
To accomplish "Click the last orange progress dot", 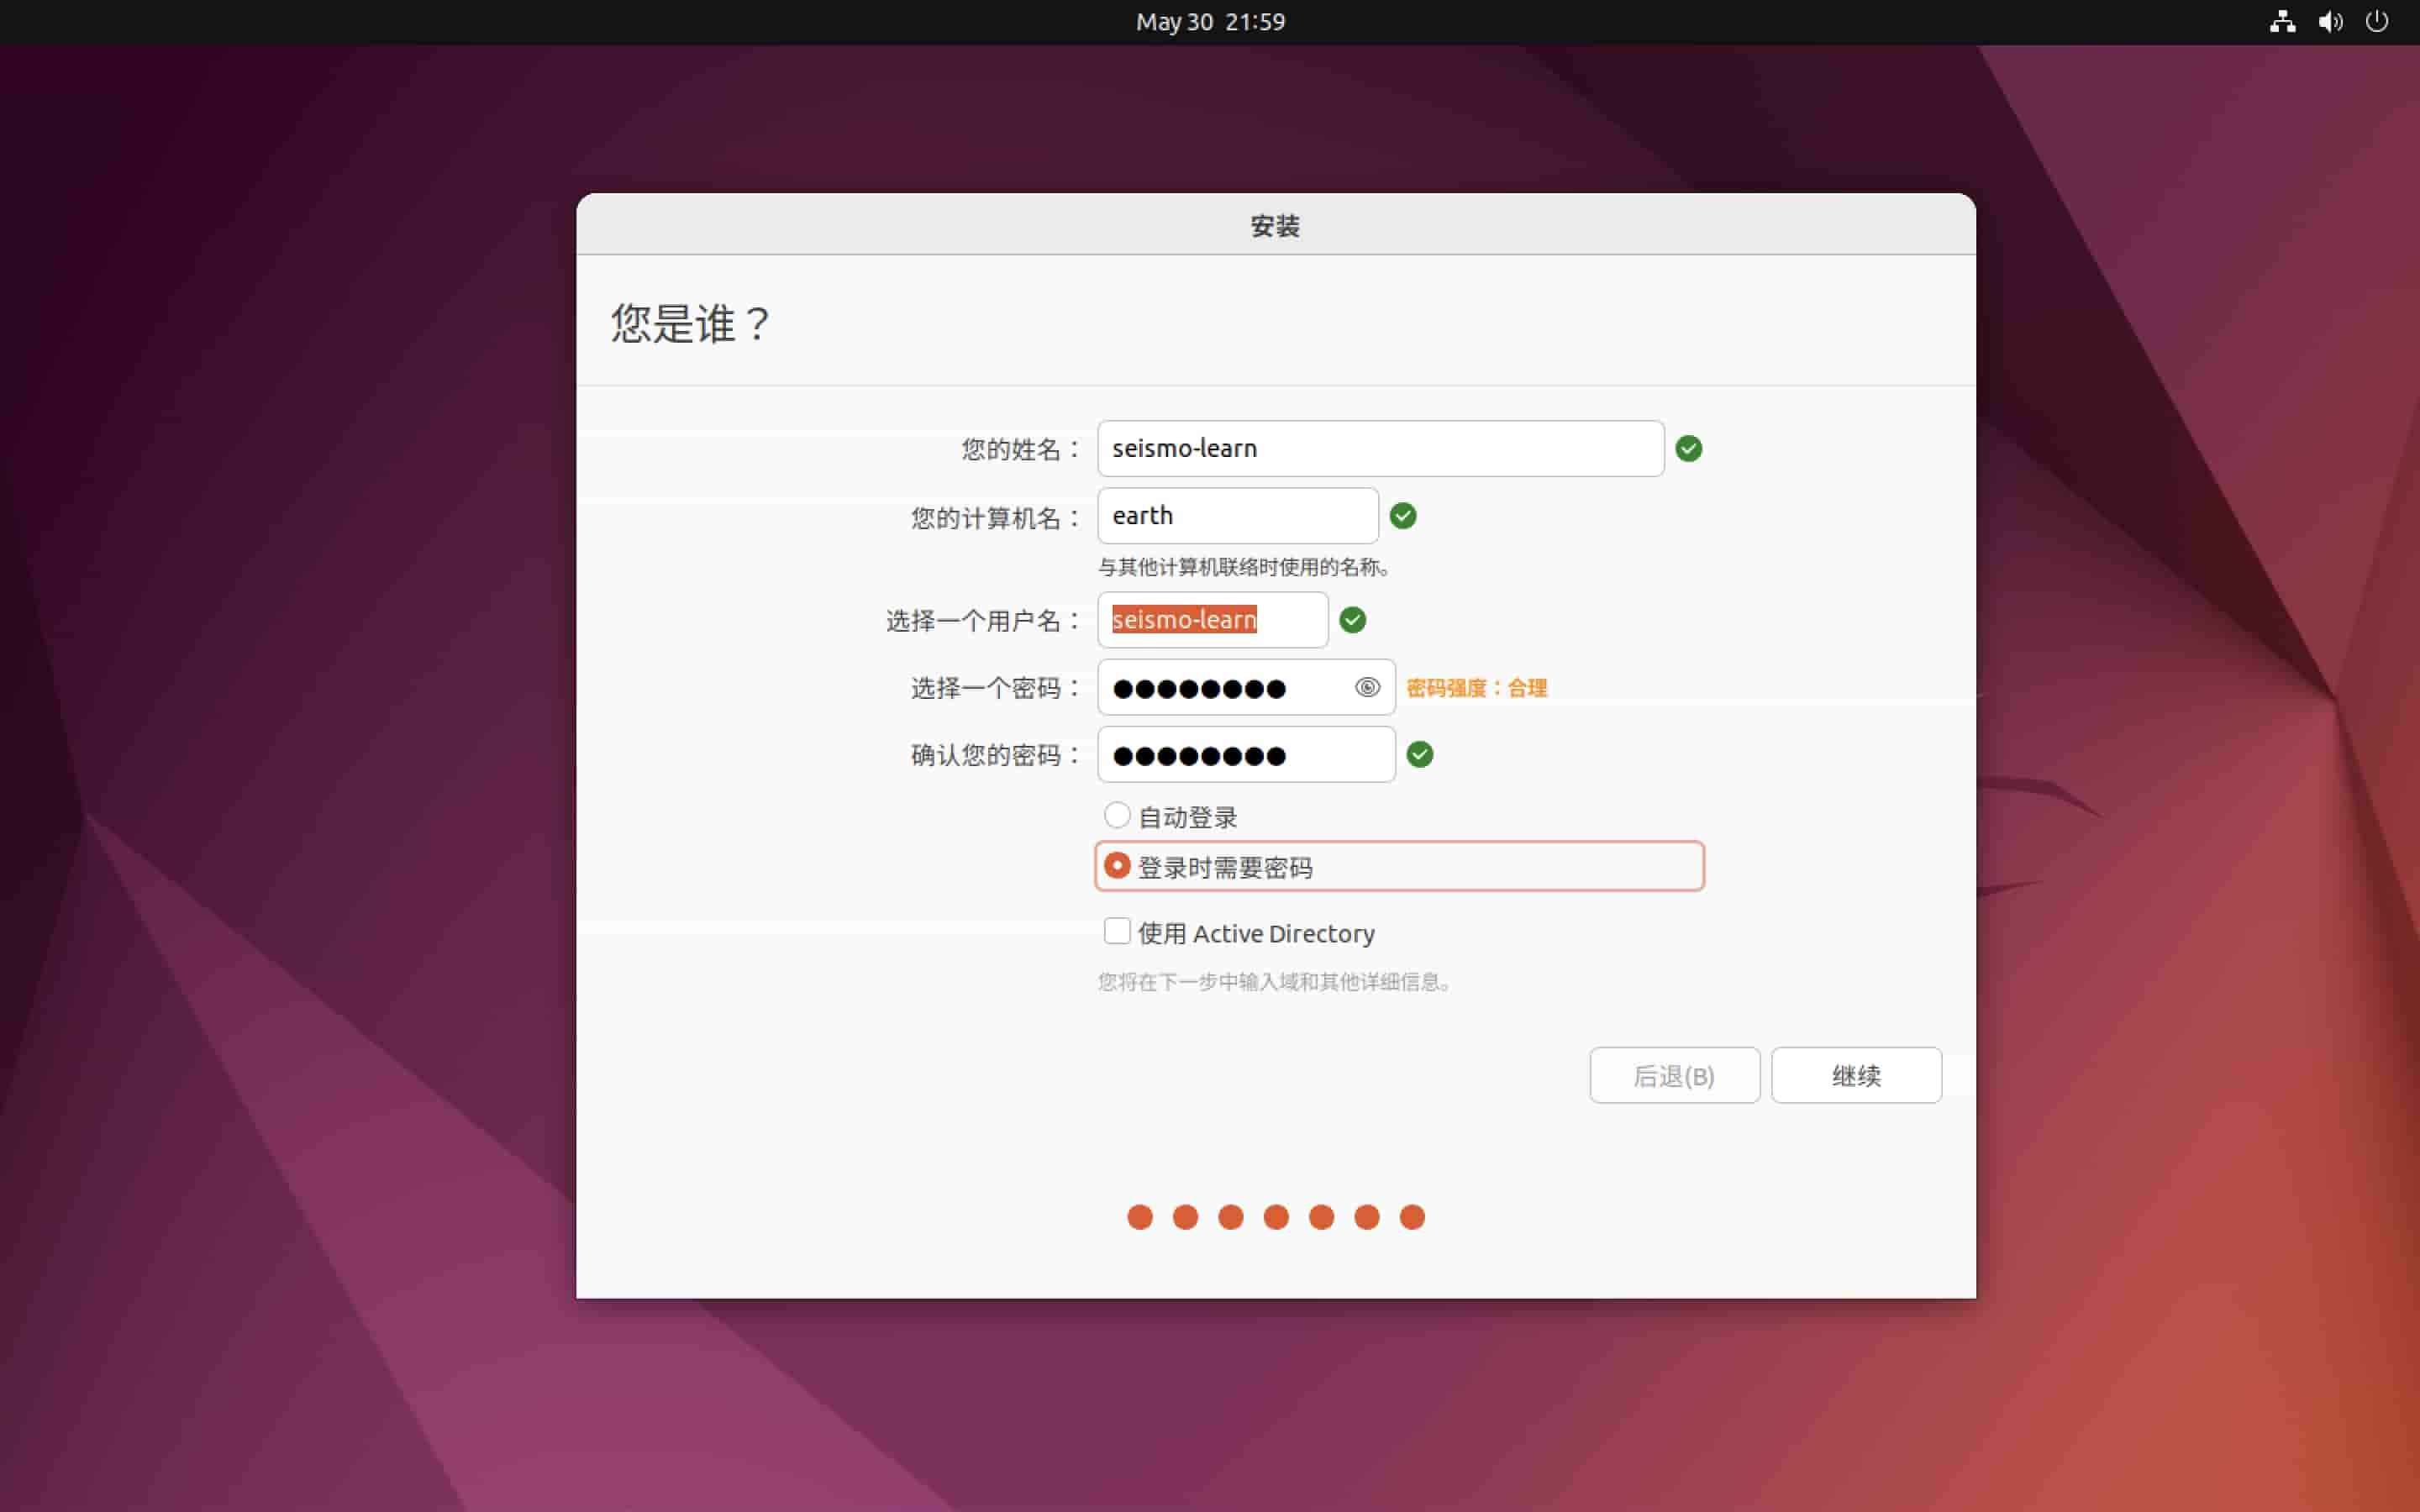I will click(1412, 1216).
